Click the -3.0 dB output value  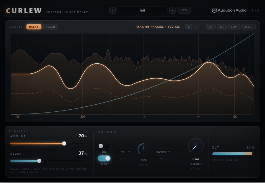pos(250,147)
